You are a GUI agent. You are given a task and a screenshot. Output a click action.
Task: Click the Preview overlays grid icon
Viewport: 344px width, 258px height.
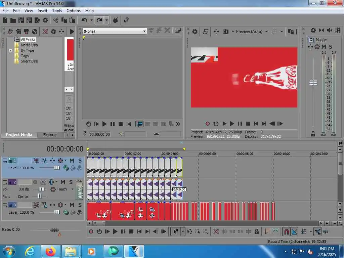click(274, 32)
